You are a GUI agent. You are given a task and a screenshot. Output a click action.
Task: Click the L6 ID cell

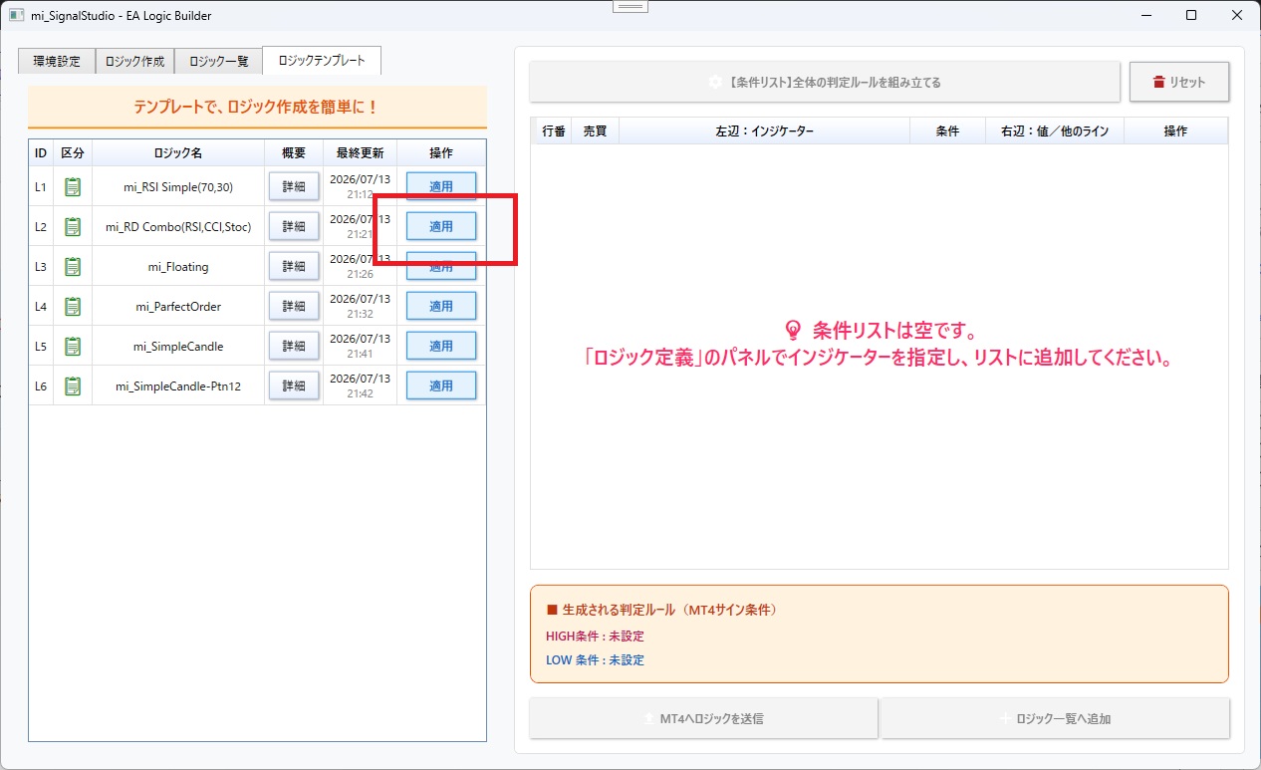pos(41,385)
